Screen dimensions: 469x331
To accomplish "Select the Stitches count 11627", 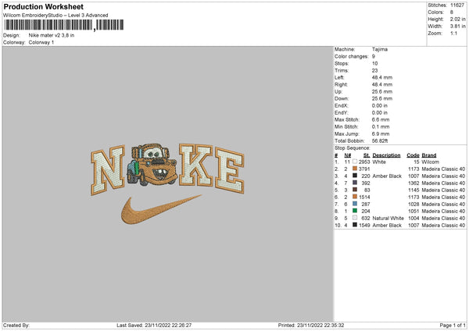I will [457, 5].
